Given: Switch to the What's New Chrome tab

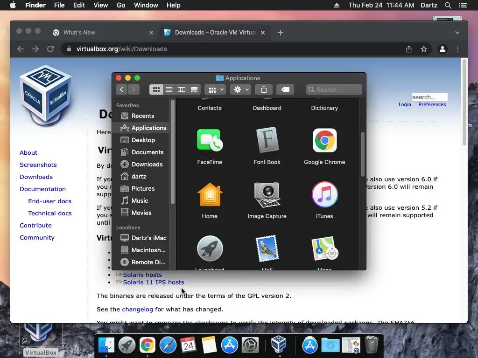Looking at the screenshot, I should 102,33.
